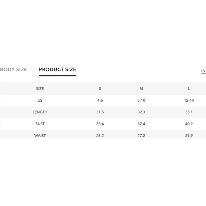The height and width of the screenshot is (206, 206).
Task: Select the M column header
Action: (x=141, y=89)
